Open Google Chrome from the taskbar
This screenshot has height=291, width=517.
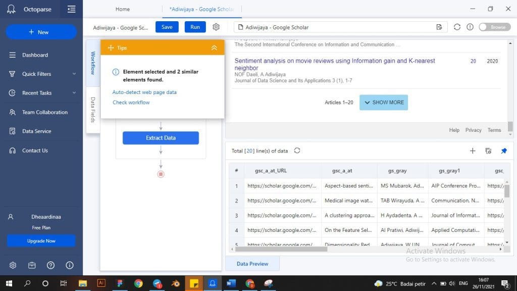[138, 283]
